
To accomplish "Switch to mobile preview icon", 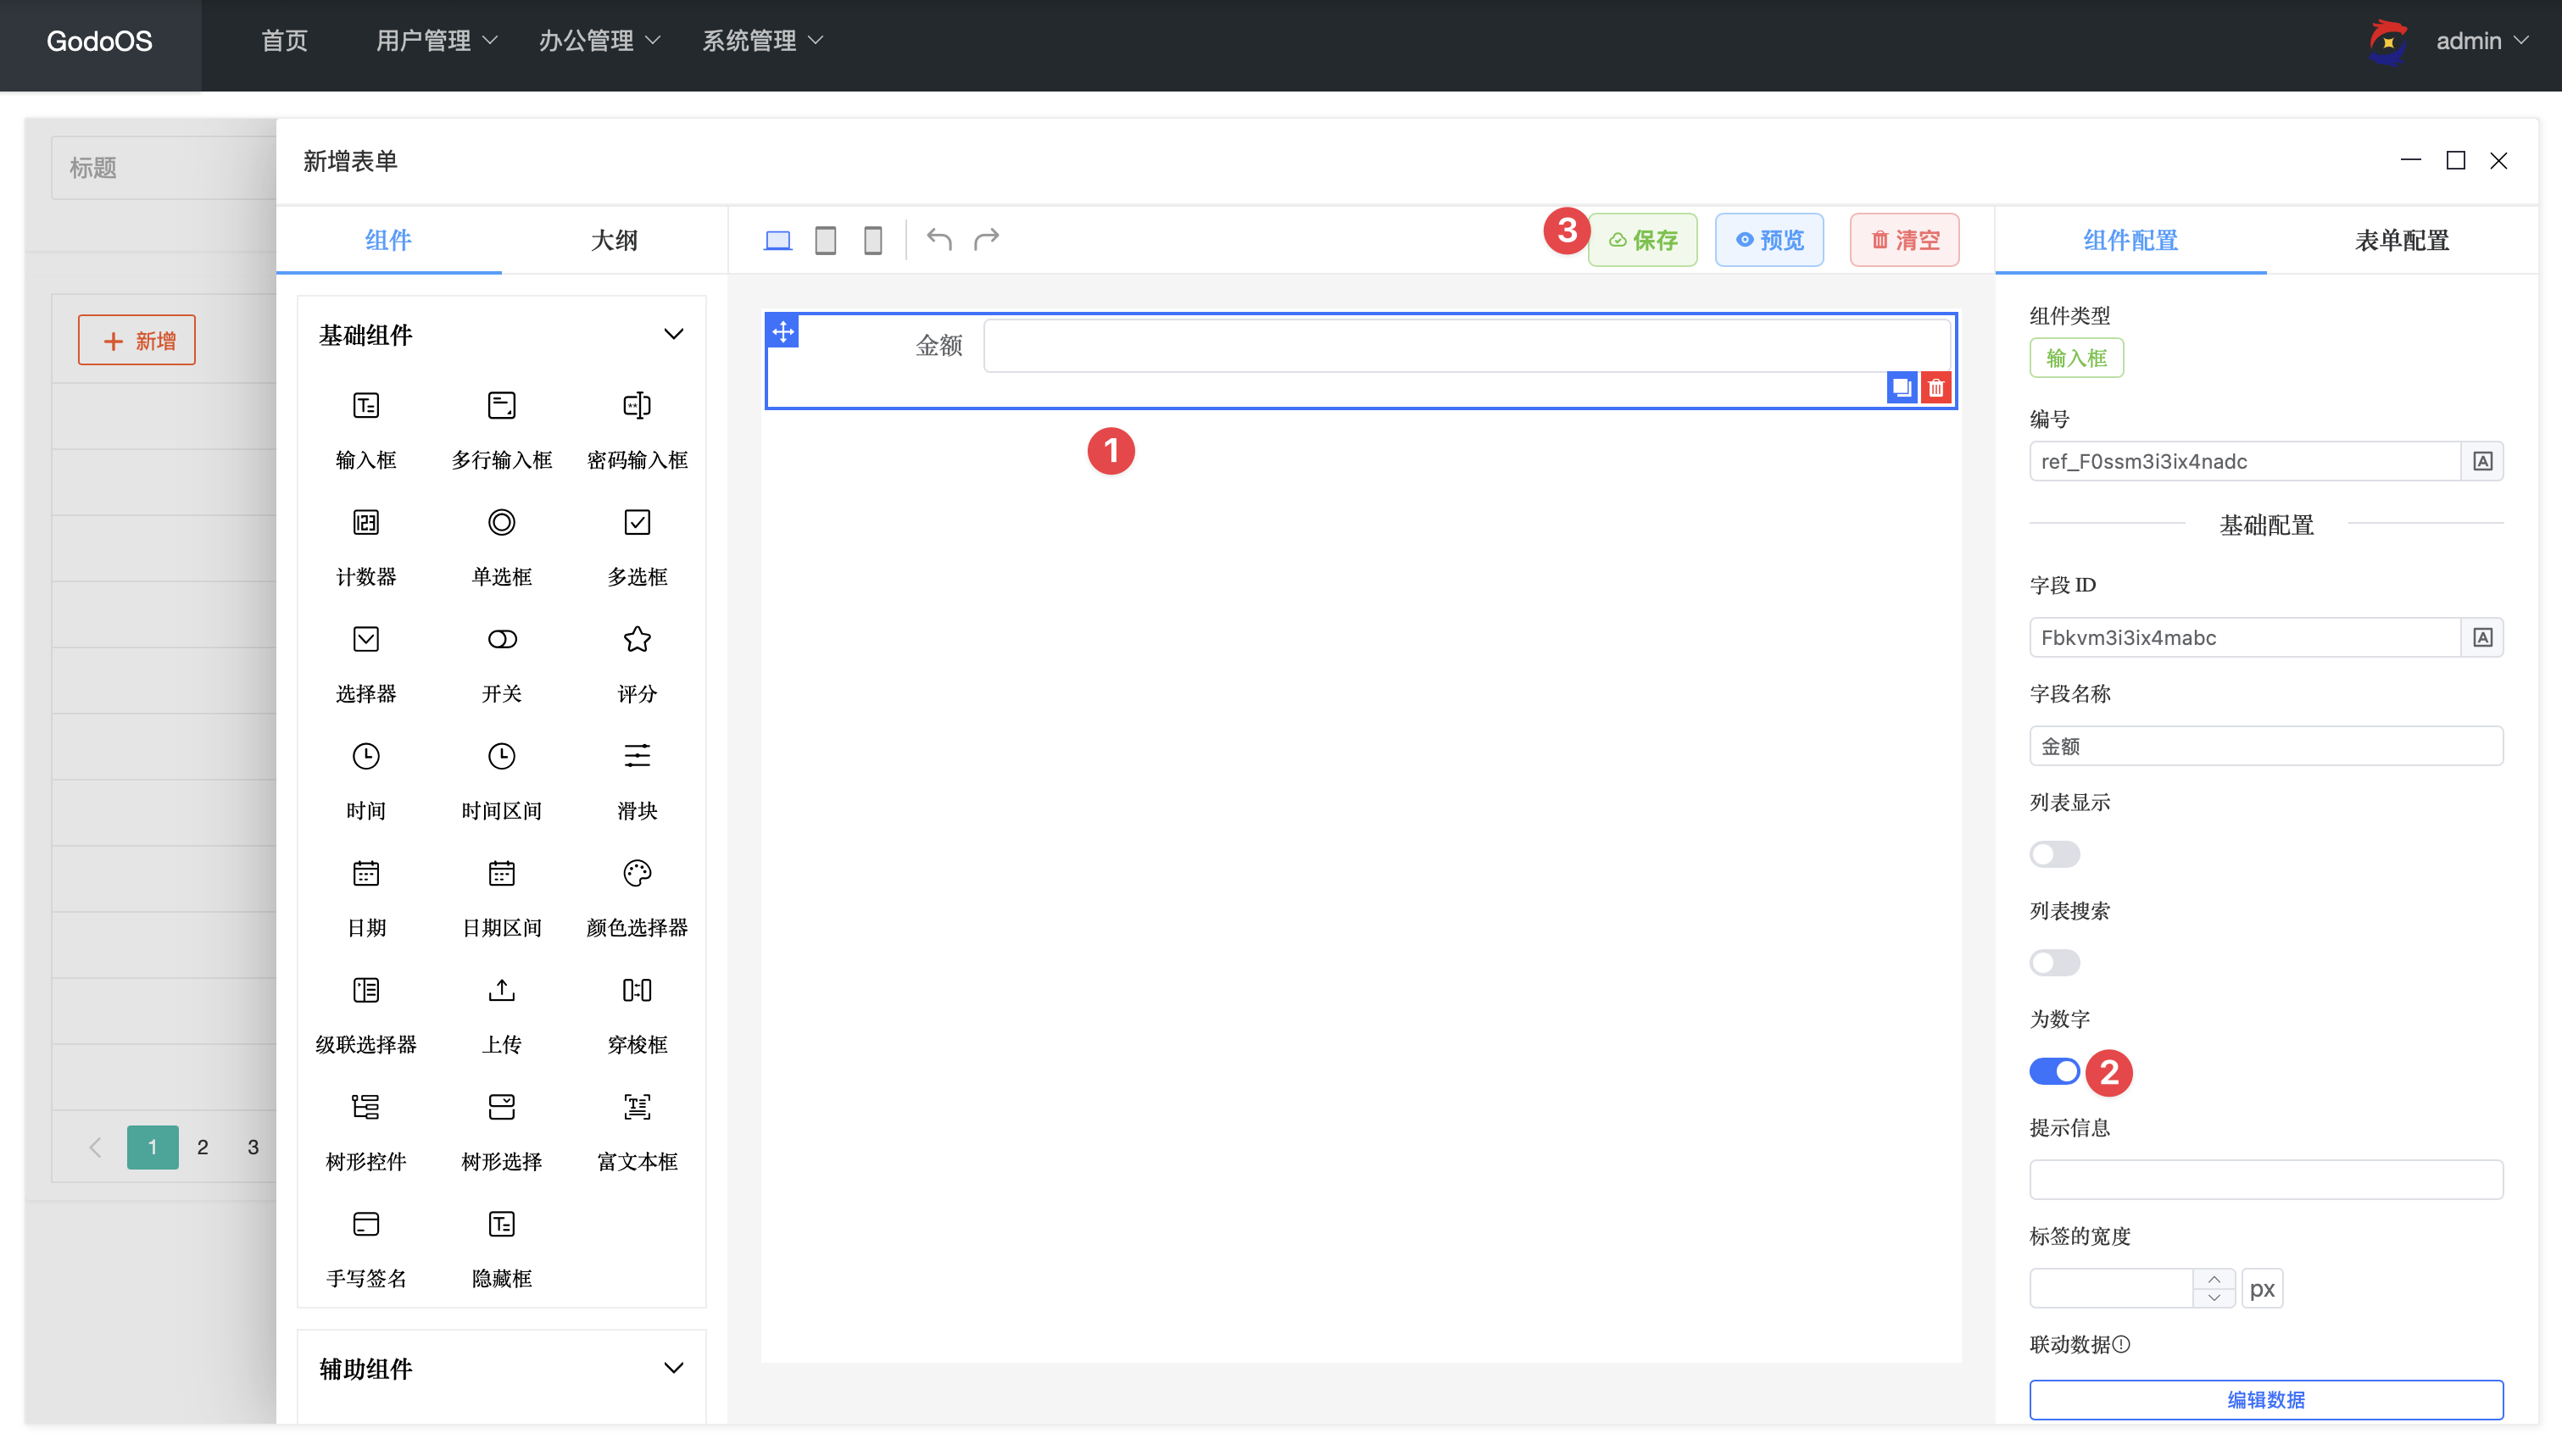I will click(873, 239).
